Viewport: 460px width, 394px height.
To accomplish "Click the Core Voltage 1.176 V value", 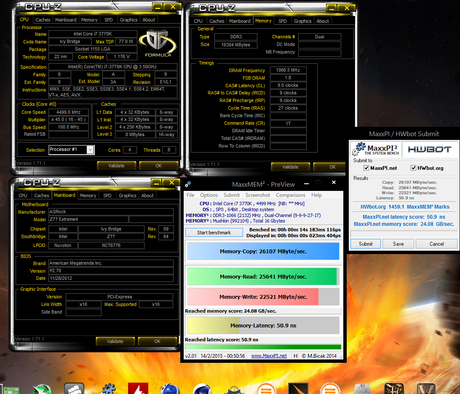I will (x=121, y=56).
